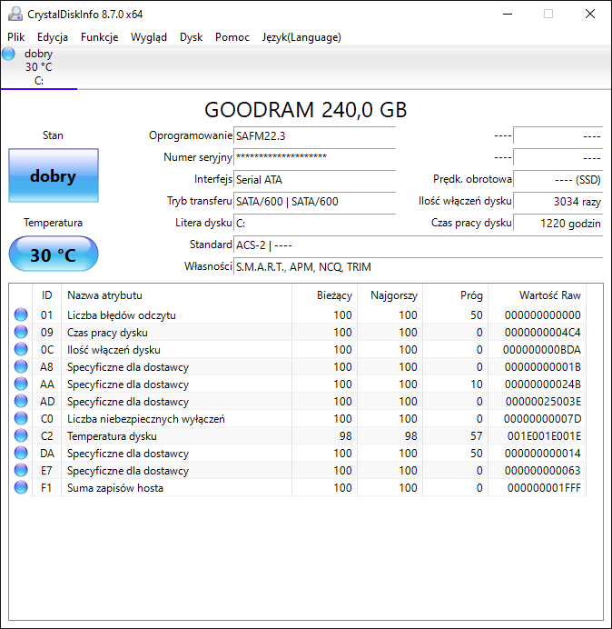Click the Próg column header

pos(455,295)
